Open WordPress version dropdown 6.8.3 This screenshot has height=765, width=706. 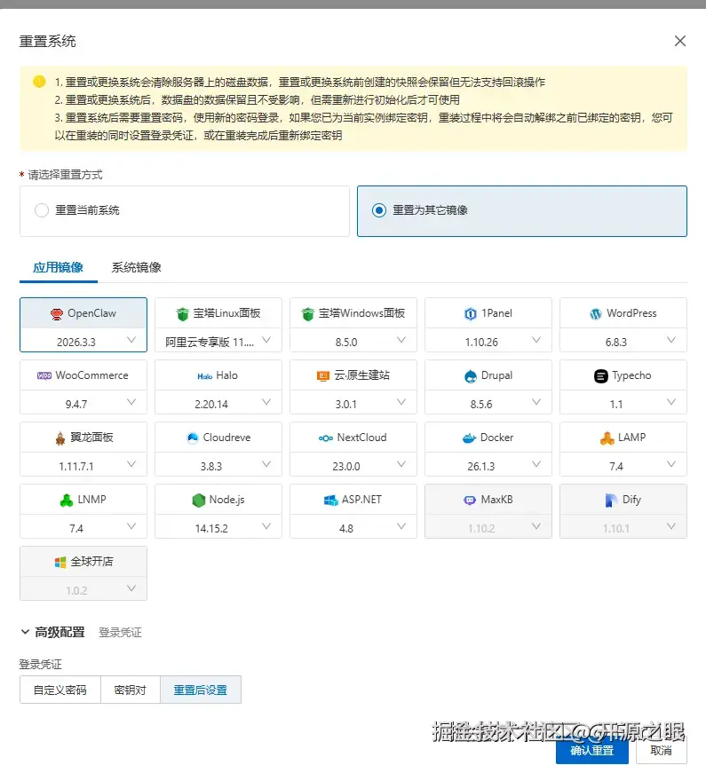(623, 341)
